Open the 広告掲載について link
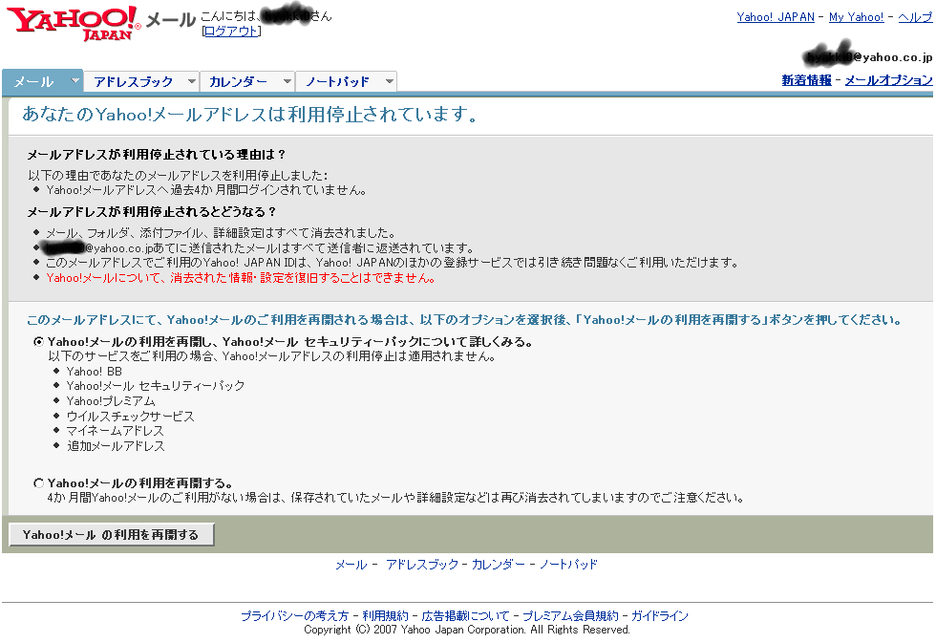The height and width of the screenshot is (643, 936). (466, 615)
